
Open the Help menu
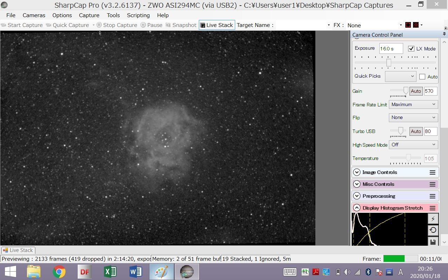(x=163, y=15)
